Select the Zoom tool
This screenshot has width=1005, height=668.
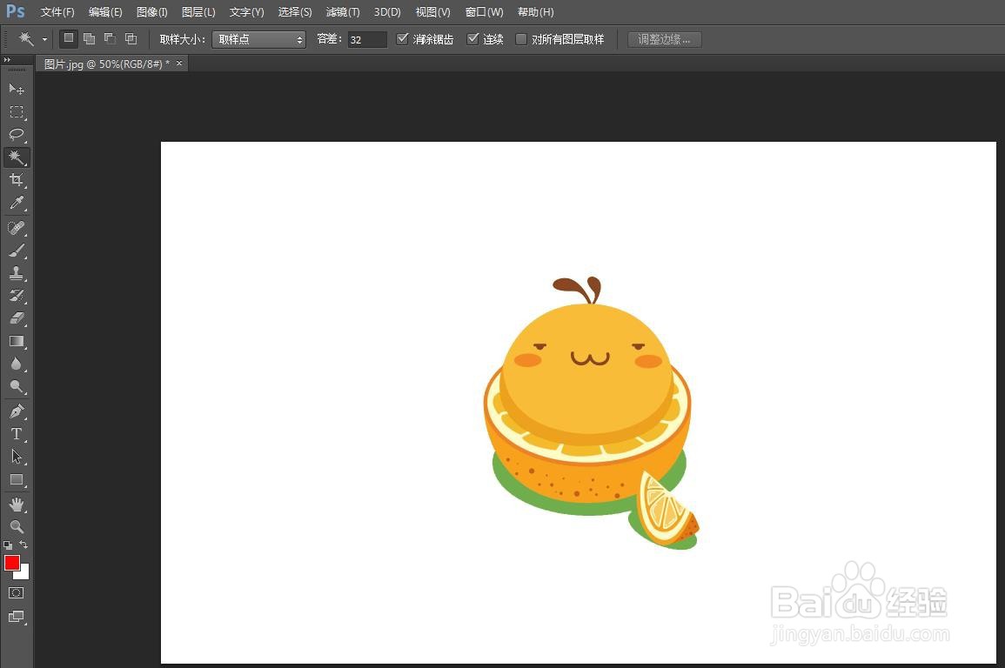pos(17,526)
